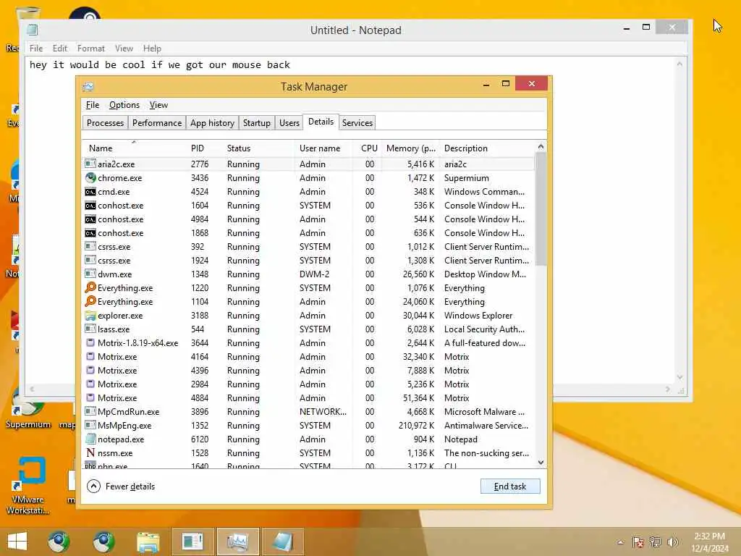Click PID 4884 cell
Image resolution: width=741 pixels, height=556 pixels.
click(x=200, y=397)
